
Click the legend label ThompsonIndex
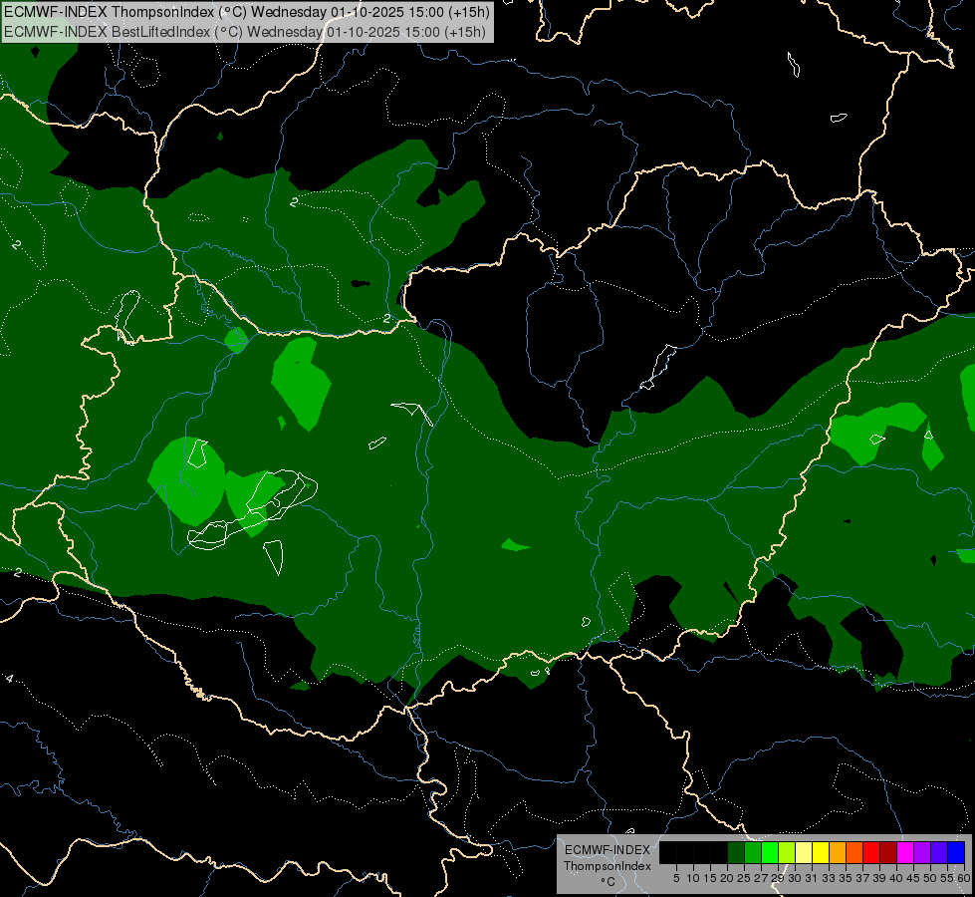pos(608,866)
